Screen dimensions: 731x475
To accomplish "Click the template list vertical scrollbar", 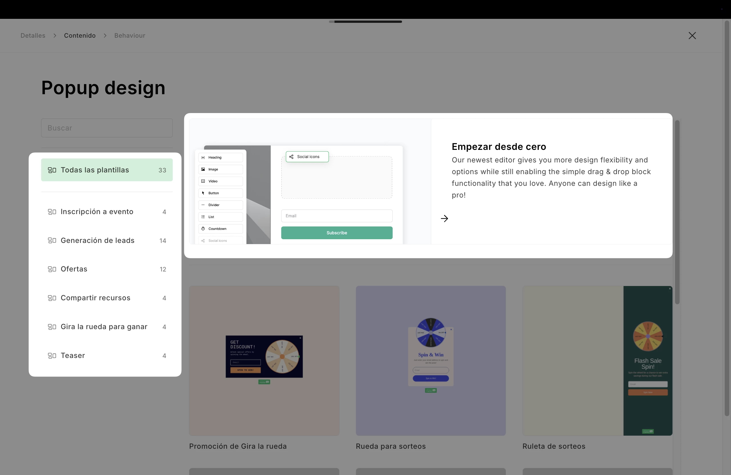I will pos(677,212).
